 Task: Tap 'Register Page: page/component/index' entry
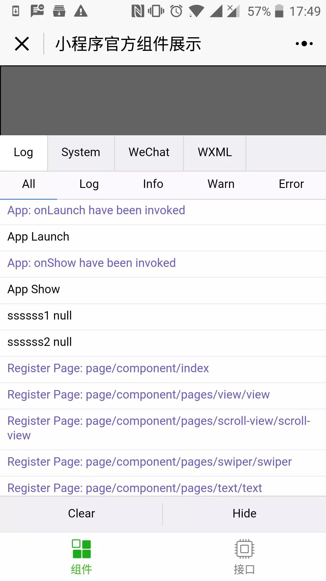[x=163, y=369]
